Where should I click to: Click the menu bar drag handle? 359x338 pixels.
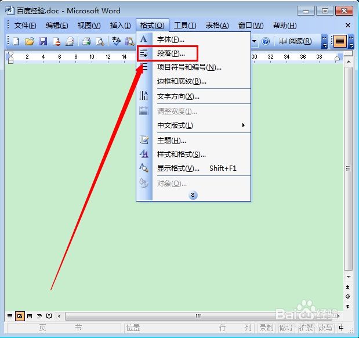(8, 25)
